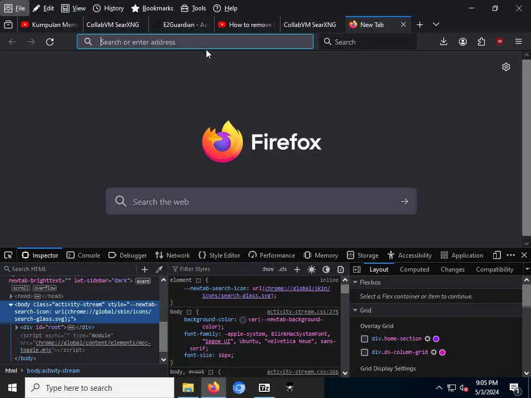
Task: Click the Create new node plus icon
Action: 145,269
